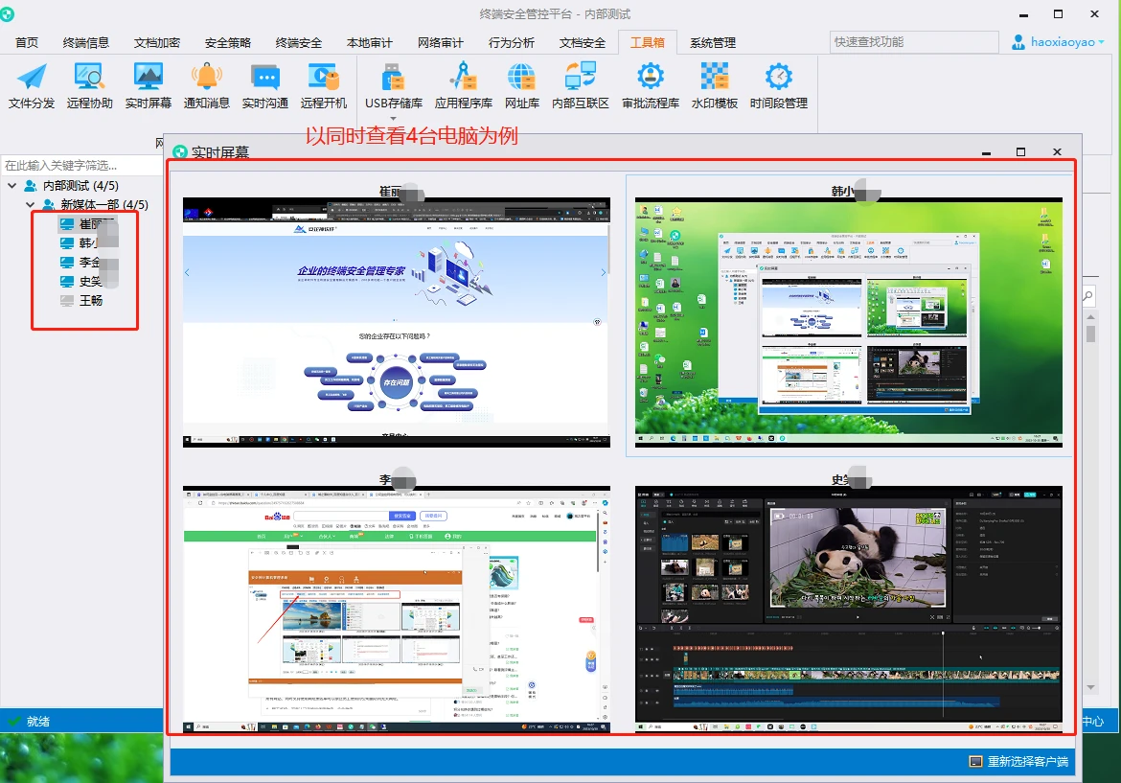Viewport: 1121px width, 783px height.
Task: Focus the 快速查找功能 search box
Action: [x=914, y=42]
